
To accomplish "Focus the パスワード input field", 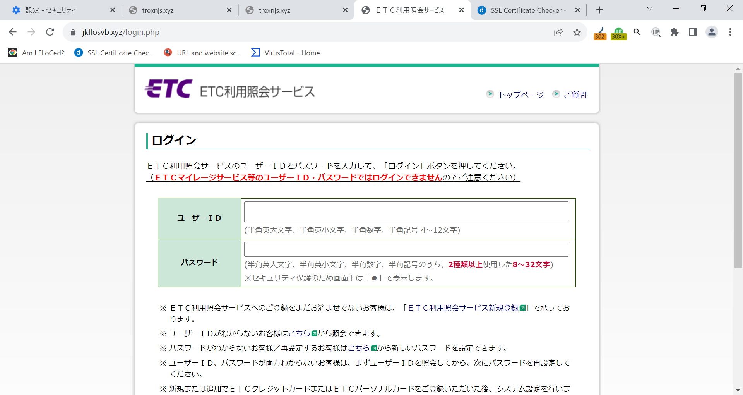I will (406, 249).
